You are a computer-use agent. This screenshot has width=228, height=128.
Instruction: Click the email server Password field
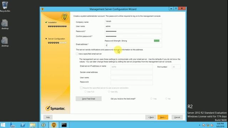[131, 83]
